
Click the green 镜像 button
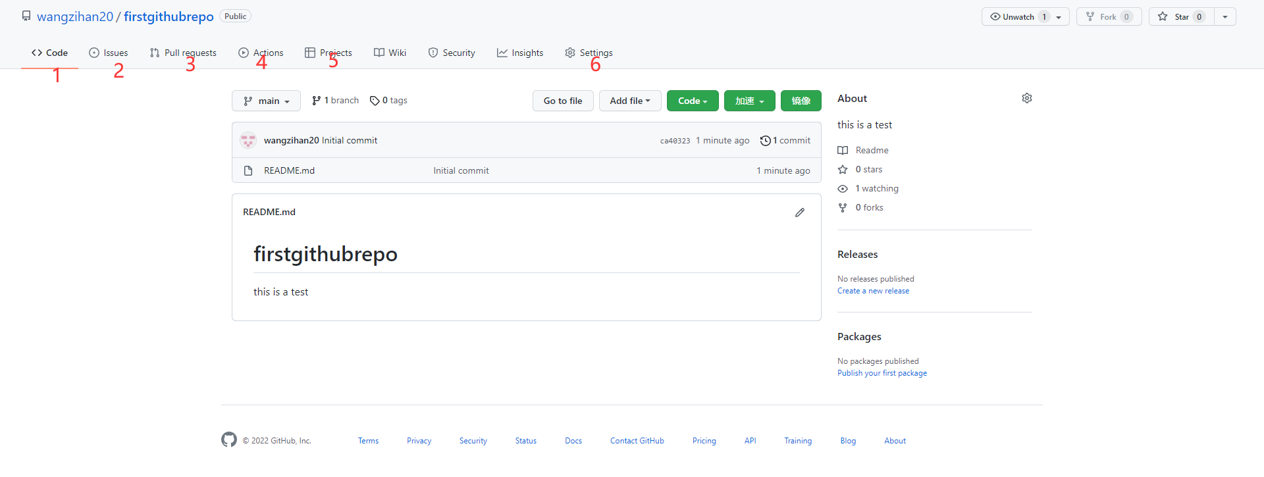tap(801, 101)
